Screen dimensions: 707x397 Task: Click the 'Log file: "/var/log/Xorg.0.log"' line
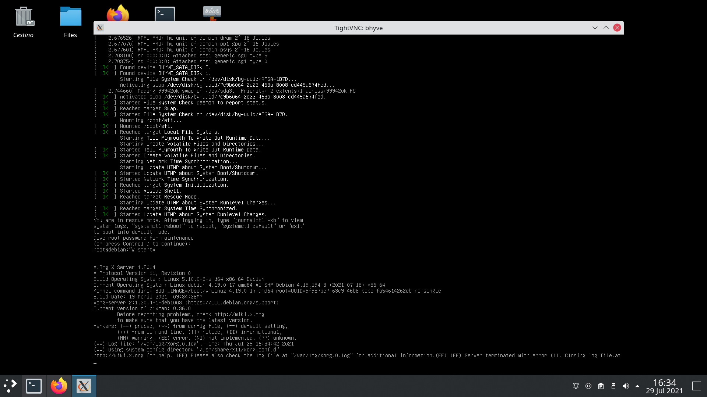point(194,344)
